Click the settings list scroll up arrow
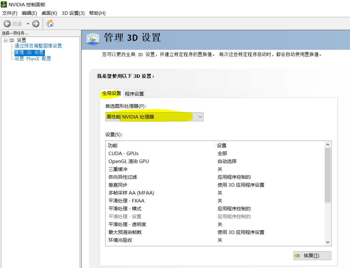Image resolution: width=350 pixels, height=268 pixels. [328, 145]
